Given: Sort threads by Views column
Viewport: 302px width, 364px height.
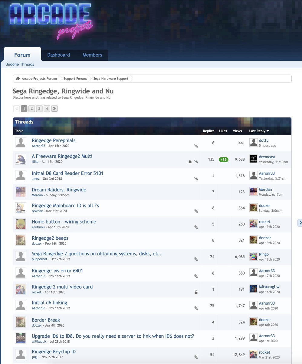Looking at the screenshot, I should coord(237,131).
